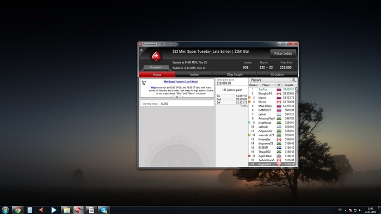Sort the players list by Results column
Image resolution: width=381 pixels, height=214 pixels.
288,85
